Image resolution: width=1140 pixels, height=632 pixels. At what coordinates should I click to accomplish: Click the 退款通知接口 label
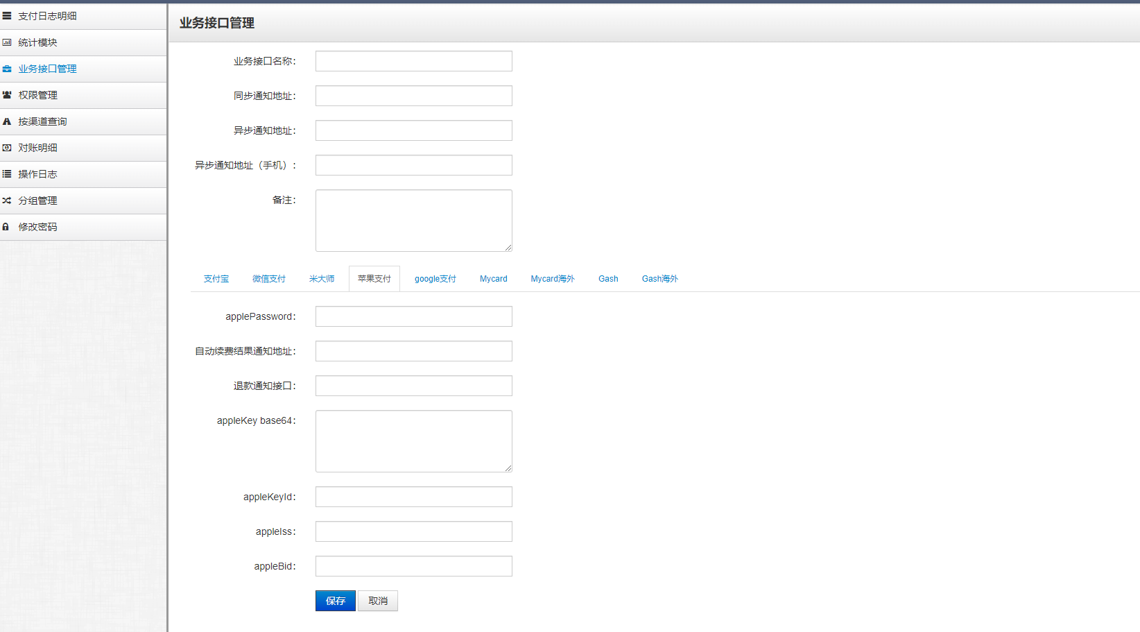265,386
